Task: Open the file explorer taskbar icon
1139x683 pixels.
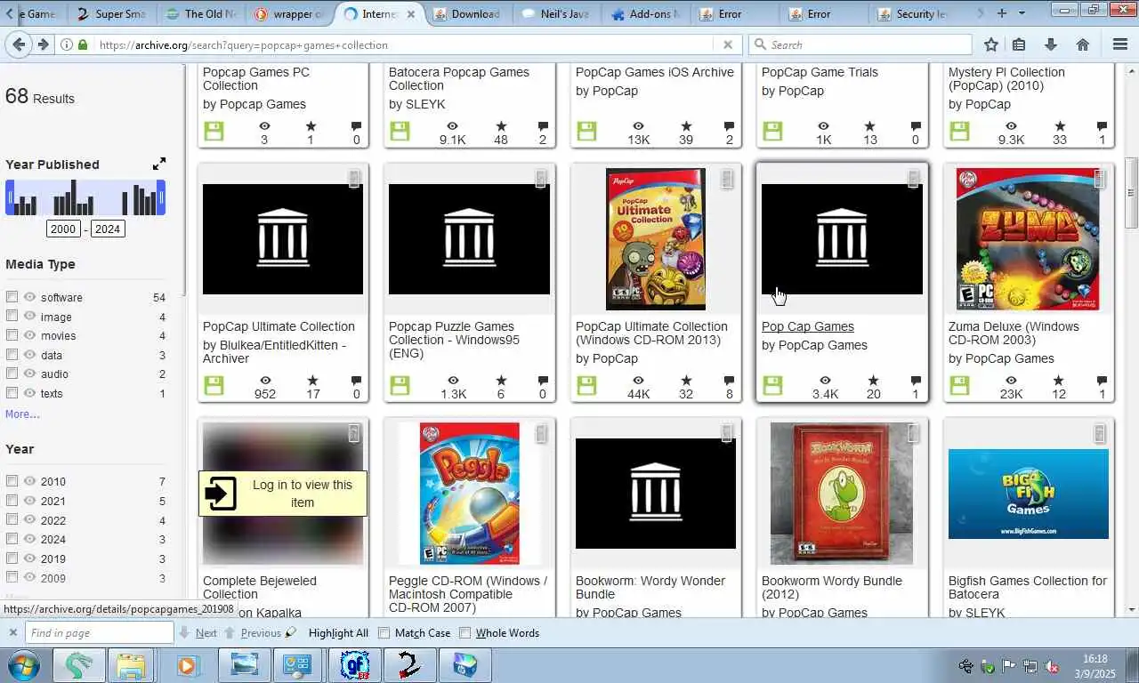Action: click(130, 665)
